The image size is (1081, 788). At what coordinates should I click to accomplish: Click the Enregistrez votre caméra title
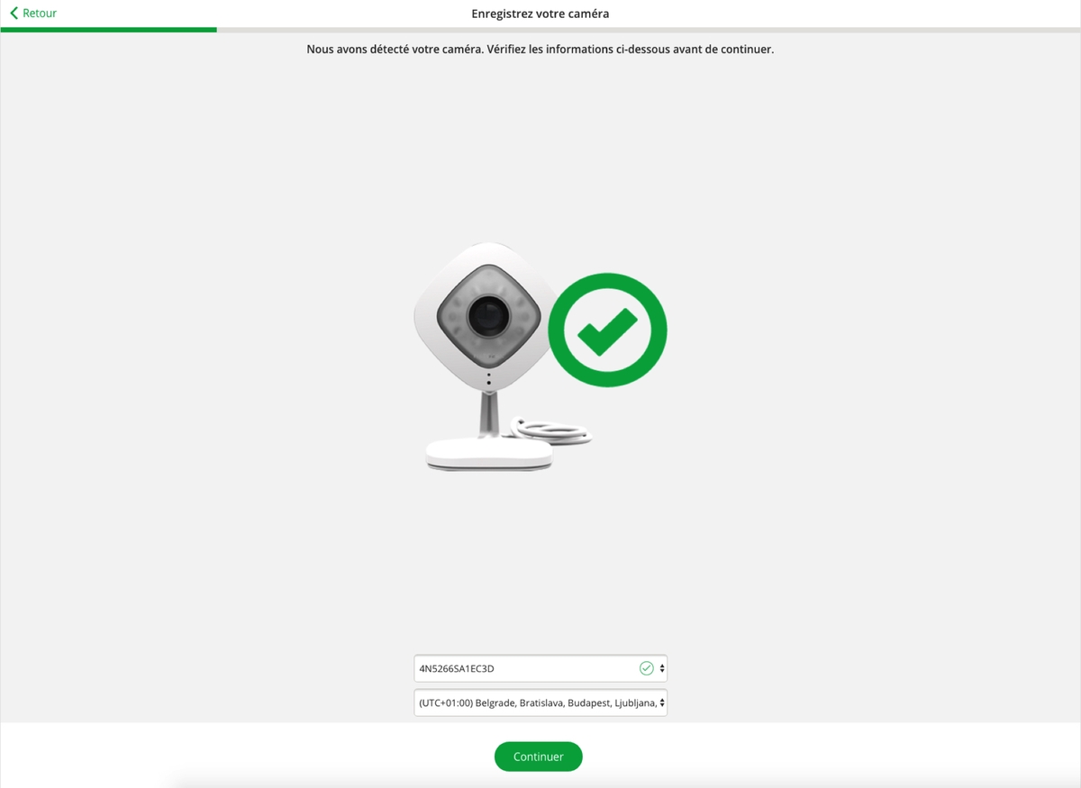[x=540, y=14]
